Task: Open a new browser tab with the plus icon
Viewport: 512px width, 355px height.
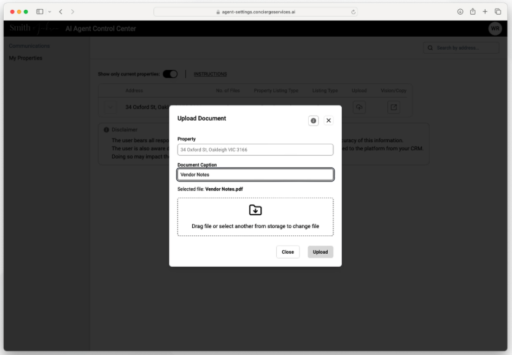Action: tap(485, 11)
